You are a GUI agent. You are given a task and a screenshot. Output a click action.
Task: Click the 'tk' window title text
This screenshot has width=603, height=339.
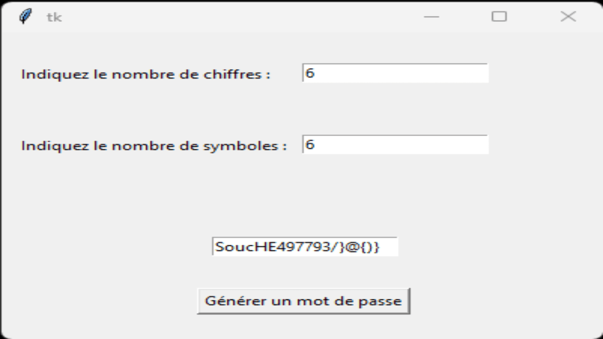54,17
